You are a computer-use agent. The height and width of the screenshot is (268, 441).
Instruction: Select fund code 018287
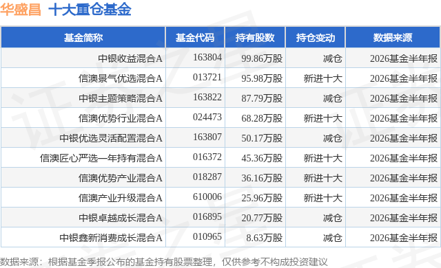207,177
